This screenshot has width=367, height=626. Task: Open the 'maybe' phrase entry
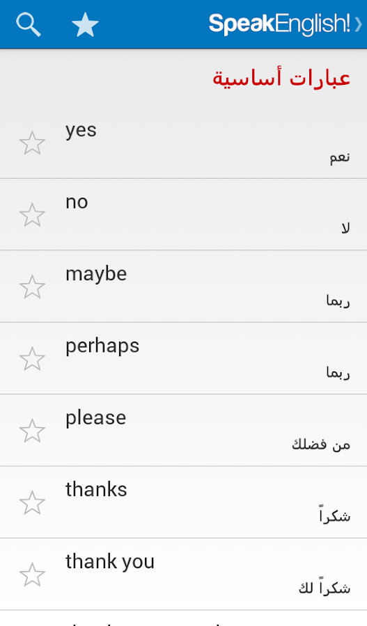[x=184, y=287]
